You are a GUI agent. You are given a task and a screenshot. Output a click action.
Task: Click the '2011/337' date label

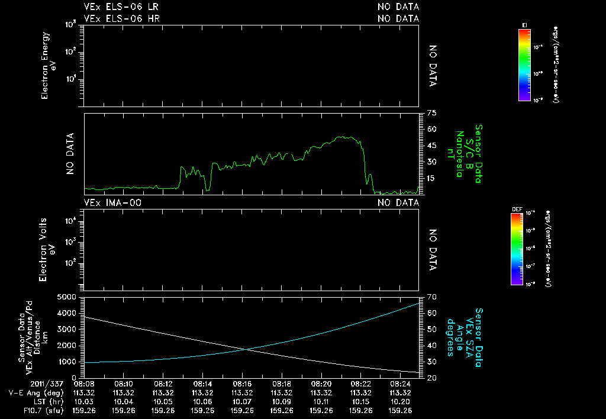(x=46, y=384)
